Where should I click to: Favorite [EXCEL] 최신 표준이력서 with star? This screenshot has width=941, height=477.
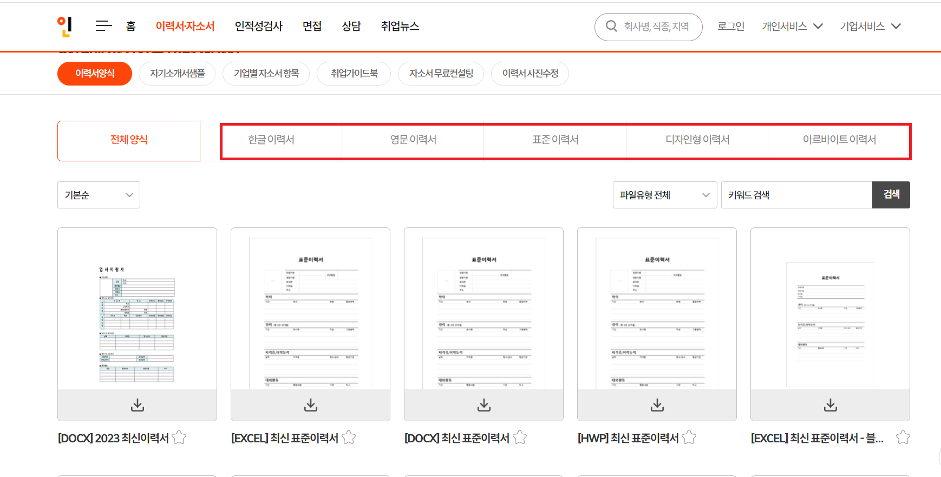[349, 437]
